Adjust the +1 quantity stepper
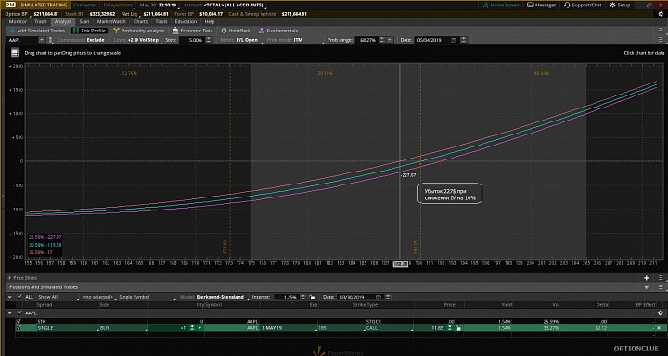 pyautogui.click(x=192, y=328)
